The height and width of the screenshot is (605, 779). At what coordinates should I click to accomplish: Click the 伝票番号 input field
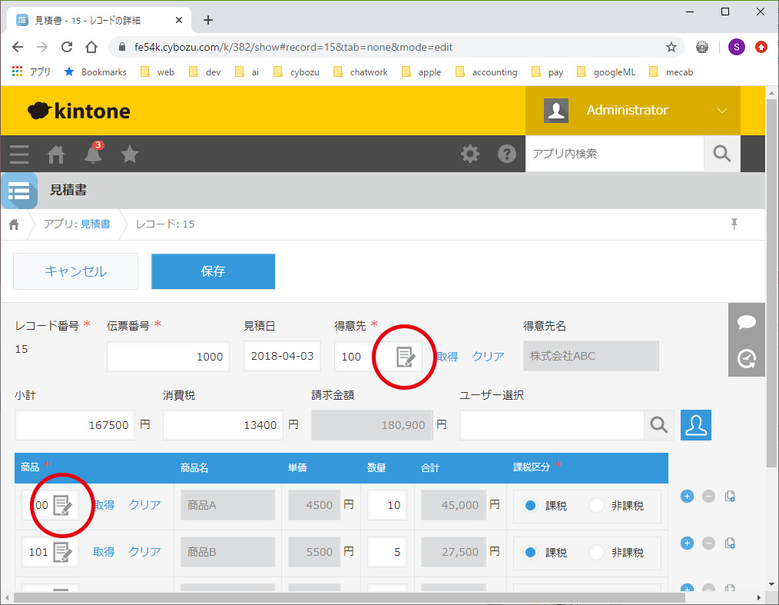click(167, 357)
